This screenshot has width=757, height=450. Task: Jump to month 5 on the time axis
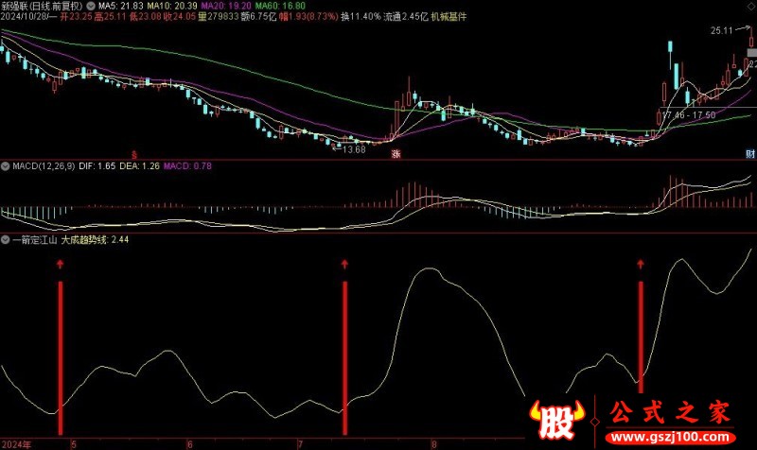74,444
